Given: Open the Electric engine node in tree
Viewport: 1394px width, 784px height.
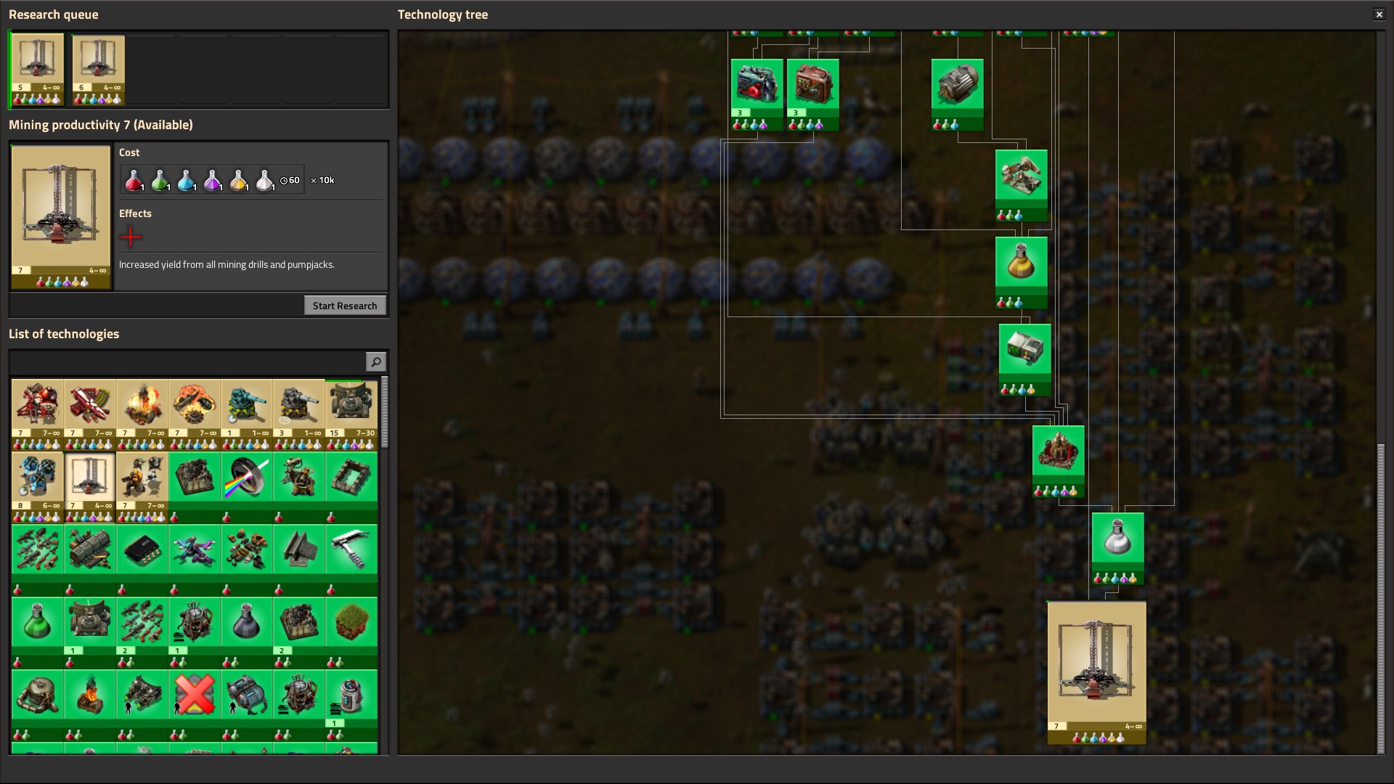Looking at the screenshot, I should tap(958, 95).
